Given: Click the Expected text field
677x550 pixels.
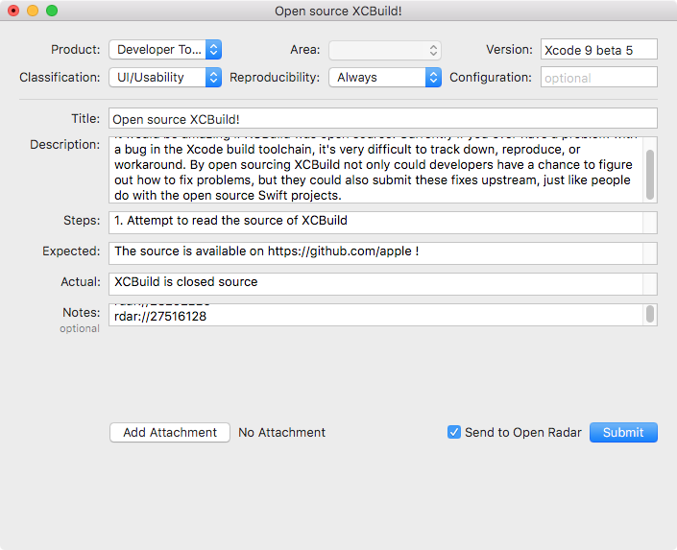Looking at the screenshot, I should [x=382, y=253].
